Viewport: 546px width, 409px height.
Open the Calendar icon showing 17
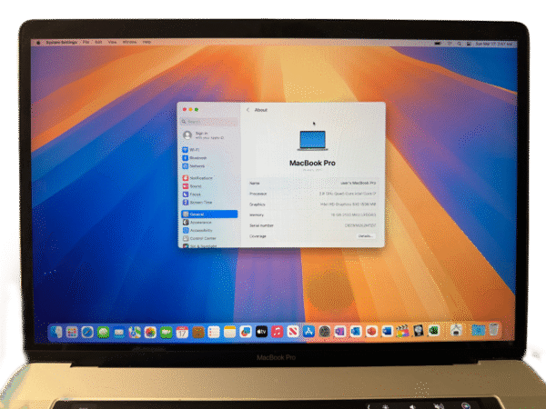(x=182, y=332)
